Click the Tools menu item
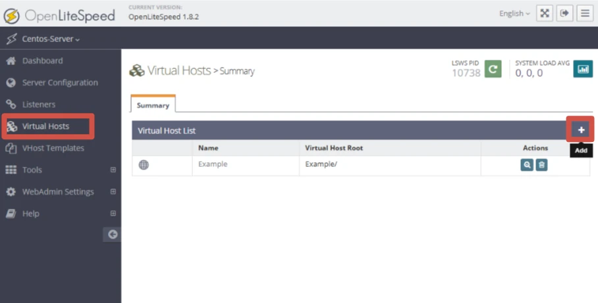The height and width of the screenshot is (303, 598). click(32, 170)
